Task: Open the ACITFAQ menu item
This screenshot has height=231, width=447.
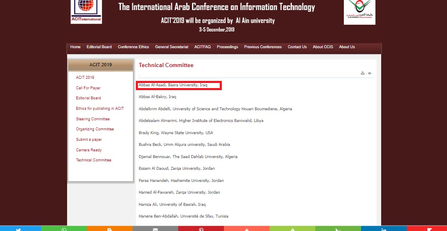Action: 203,47
